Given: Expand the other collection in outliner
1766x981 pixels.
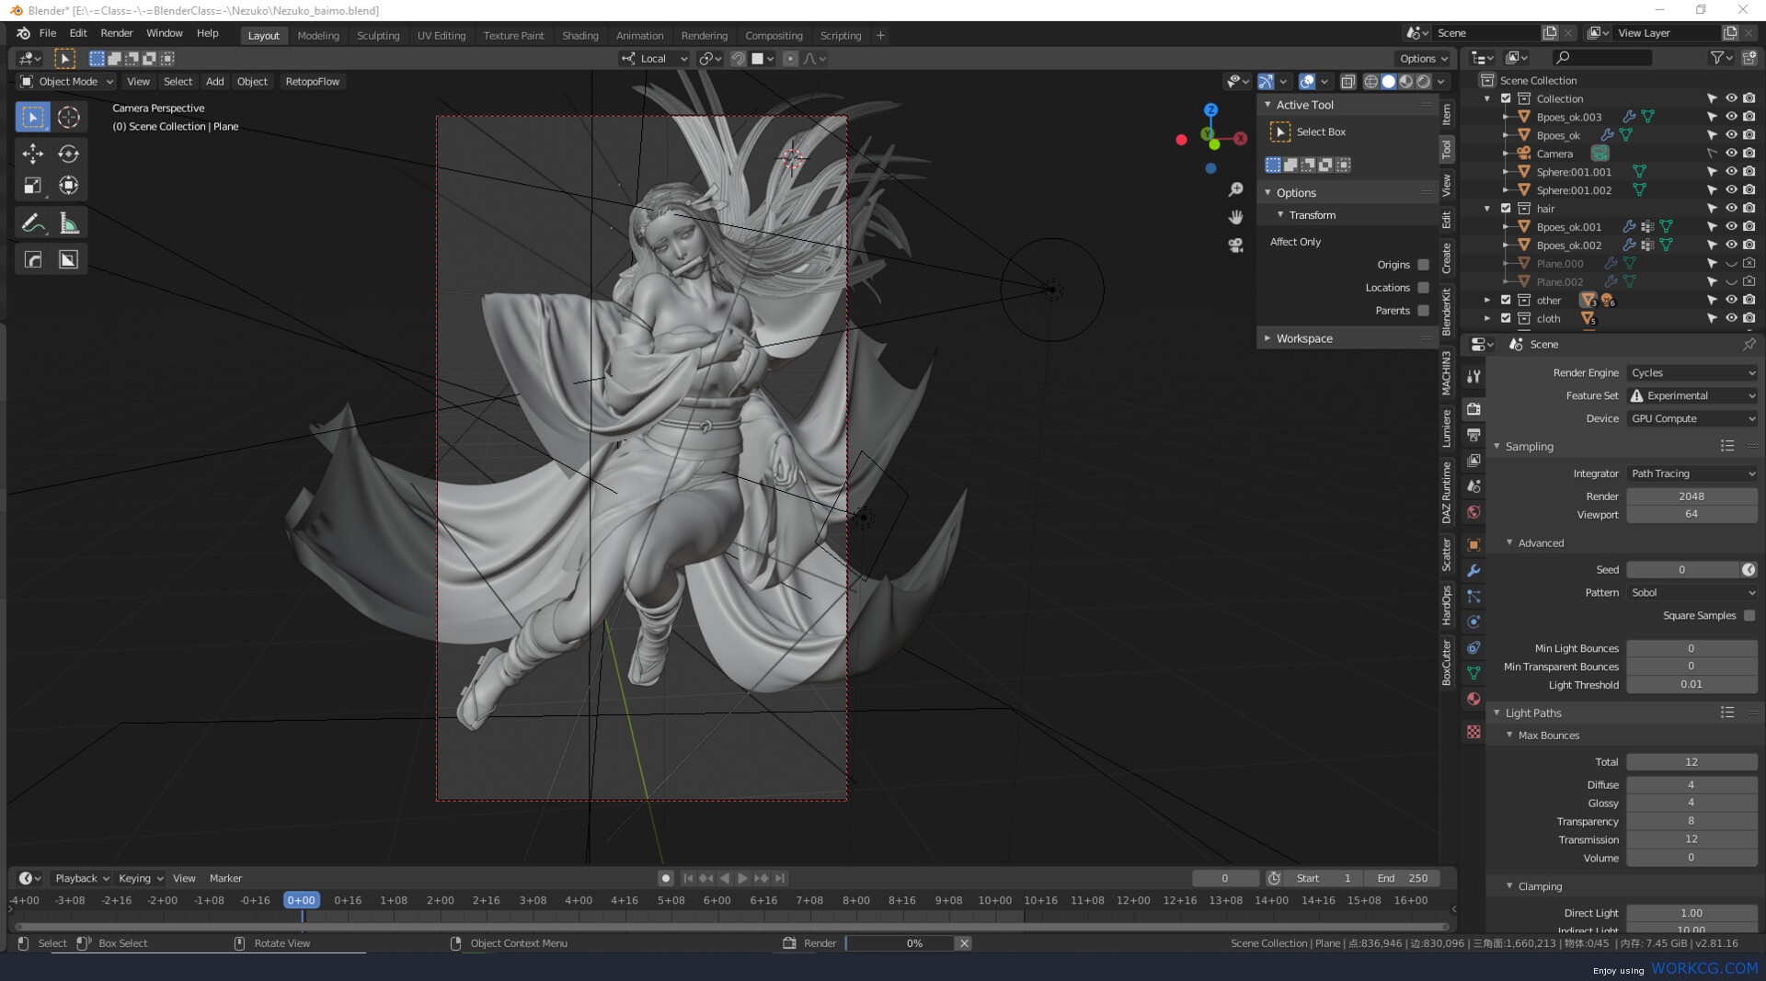Looking at the screenshot, I should [x=1487, y=301].
